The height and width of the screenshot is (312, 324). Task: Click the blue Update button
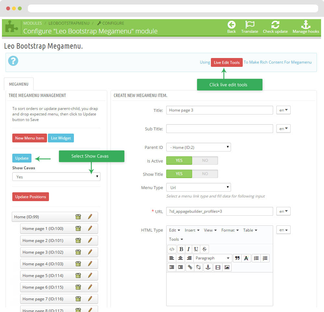click(x=22, y=158)
